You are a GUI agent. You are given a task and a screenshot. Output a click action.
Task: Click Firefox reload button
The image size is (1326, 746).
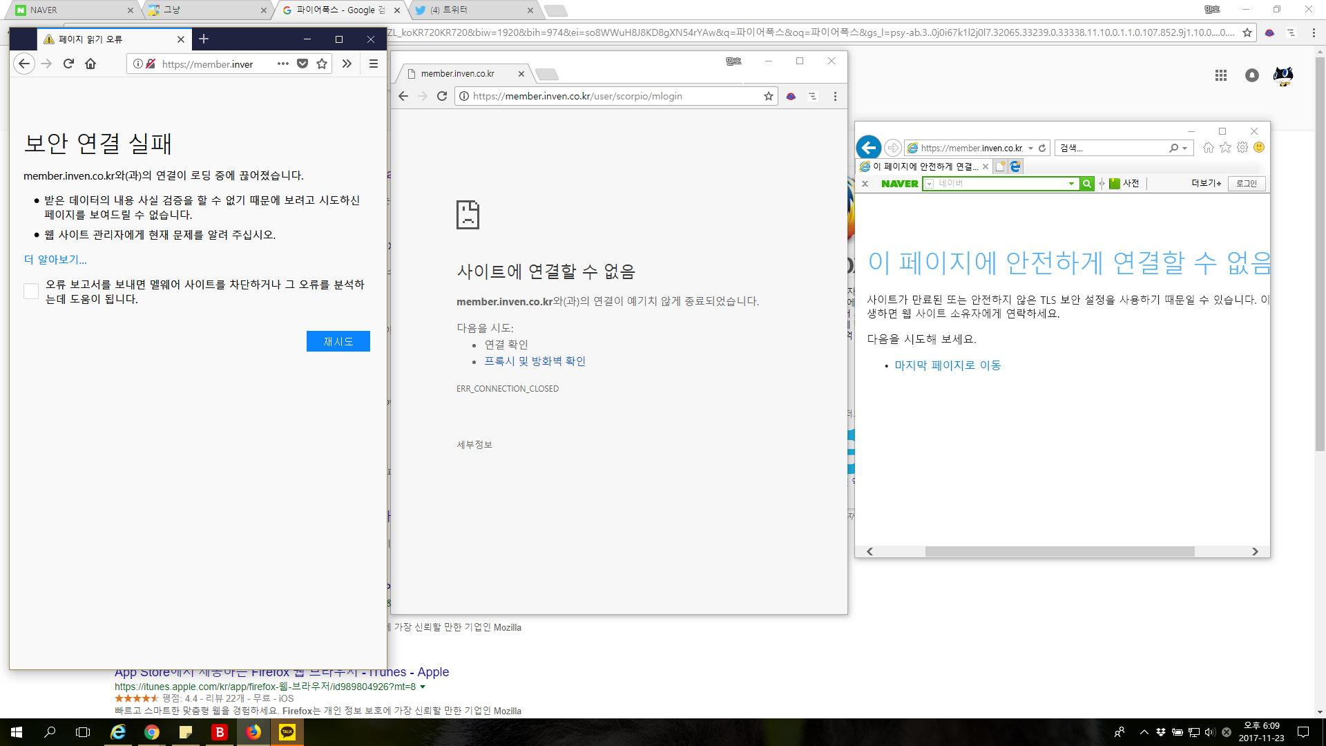click(x=68, y=64)
